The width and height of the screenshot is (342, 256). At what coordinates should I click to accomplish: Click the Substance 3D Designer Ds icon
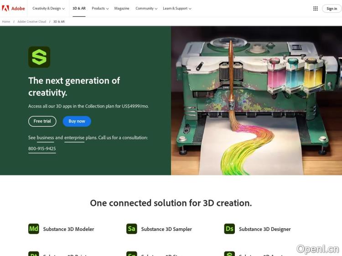click(229, 229)
